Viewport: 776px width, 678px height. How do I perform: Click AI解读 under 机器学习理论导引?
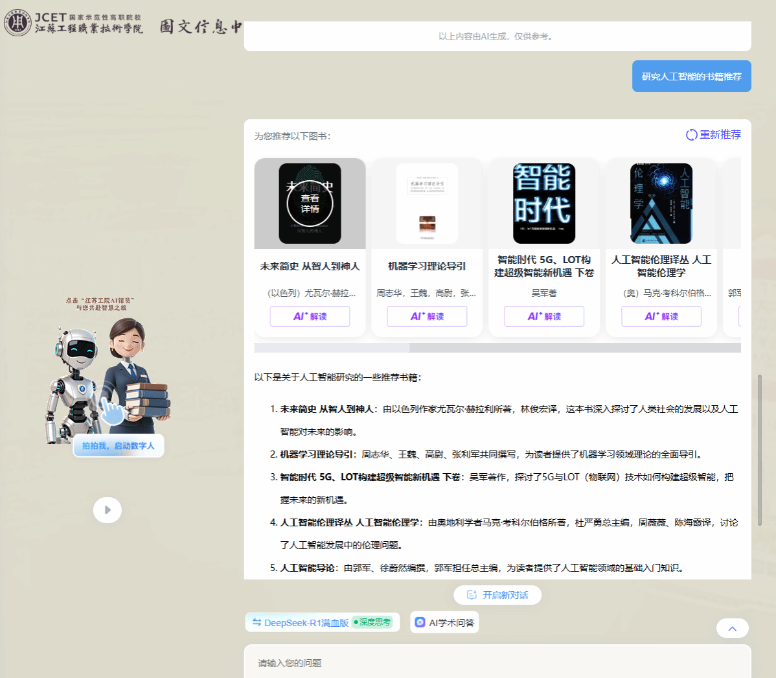coord(427,316)
